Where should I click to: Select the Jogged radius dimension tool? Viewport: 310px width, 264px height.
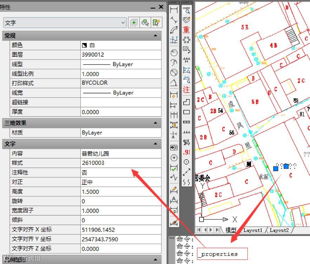click(174, 63)
